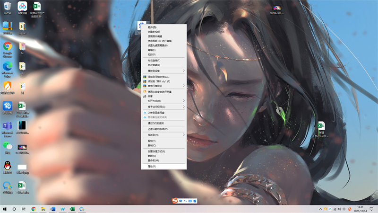The image size is (378, 213).
Task: Click the volume icon in system tray
Action: [339, 209]
